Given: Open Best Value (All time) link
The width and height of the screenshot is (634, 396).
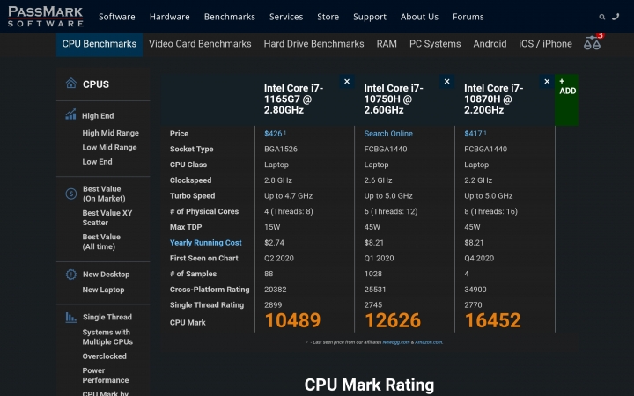Looking at the screenshot, I should click(x=101, y=242).
